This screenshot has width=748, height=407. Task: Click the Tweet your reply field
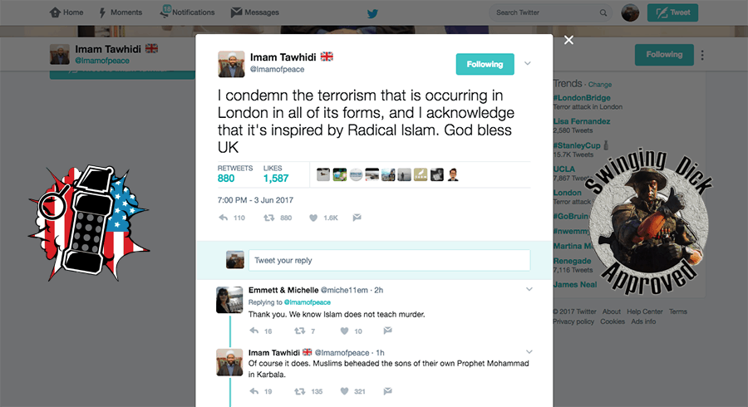pos(389,260)
